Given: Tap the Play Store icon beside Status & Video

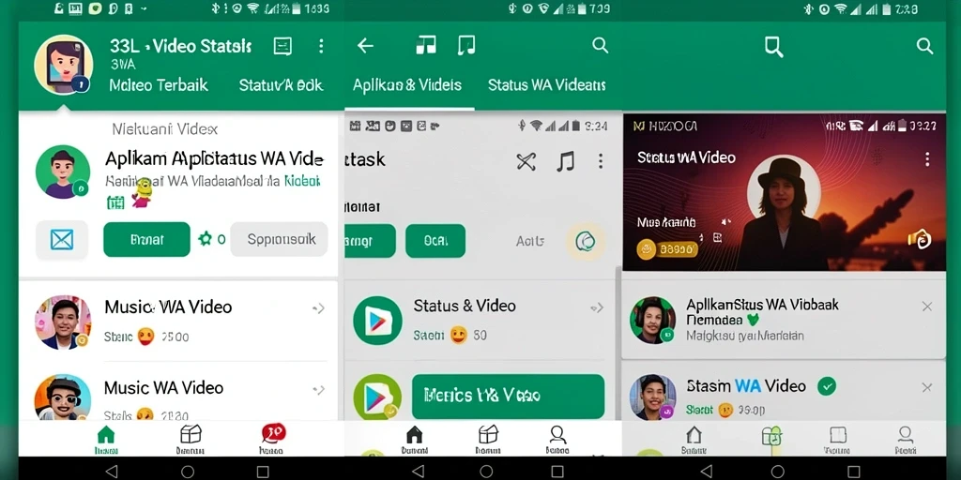Looking at the screenshot, I should click(x=377, y=321).
